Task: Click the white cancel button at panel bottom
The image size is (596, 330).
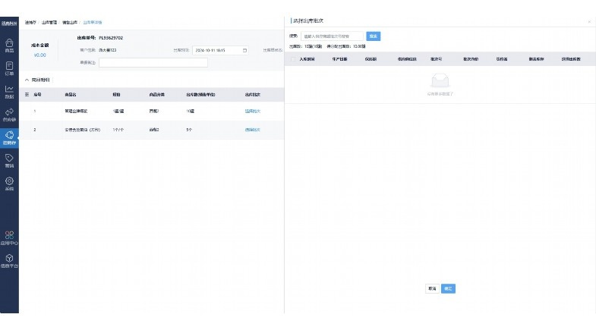Action: 432,288
